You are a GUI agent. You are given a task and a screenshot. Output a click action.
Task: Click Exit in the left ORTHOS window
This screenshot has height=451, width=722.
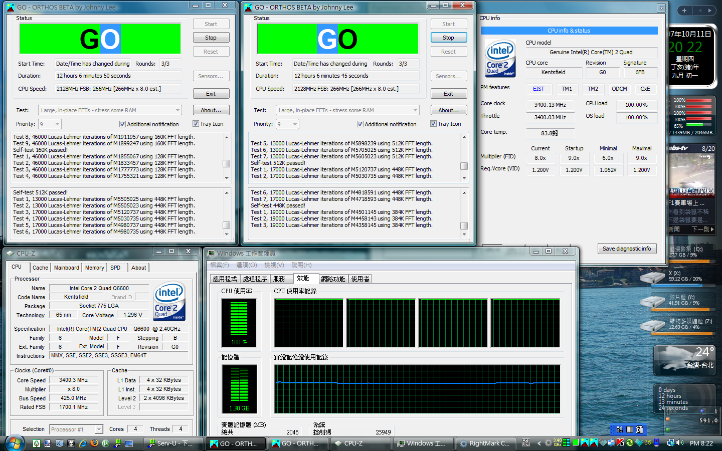(x=211, y=94)
